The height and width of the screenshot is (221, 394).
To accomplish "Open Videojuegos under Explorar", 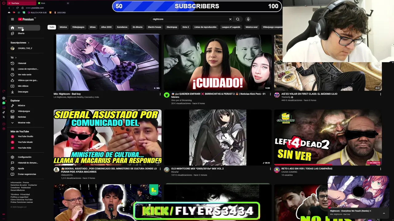I will coord(25,111).
